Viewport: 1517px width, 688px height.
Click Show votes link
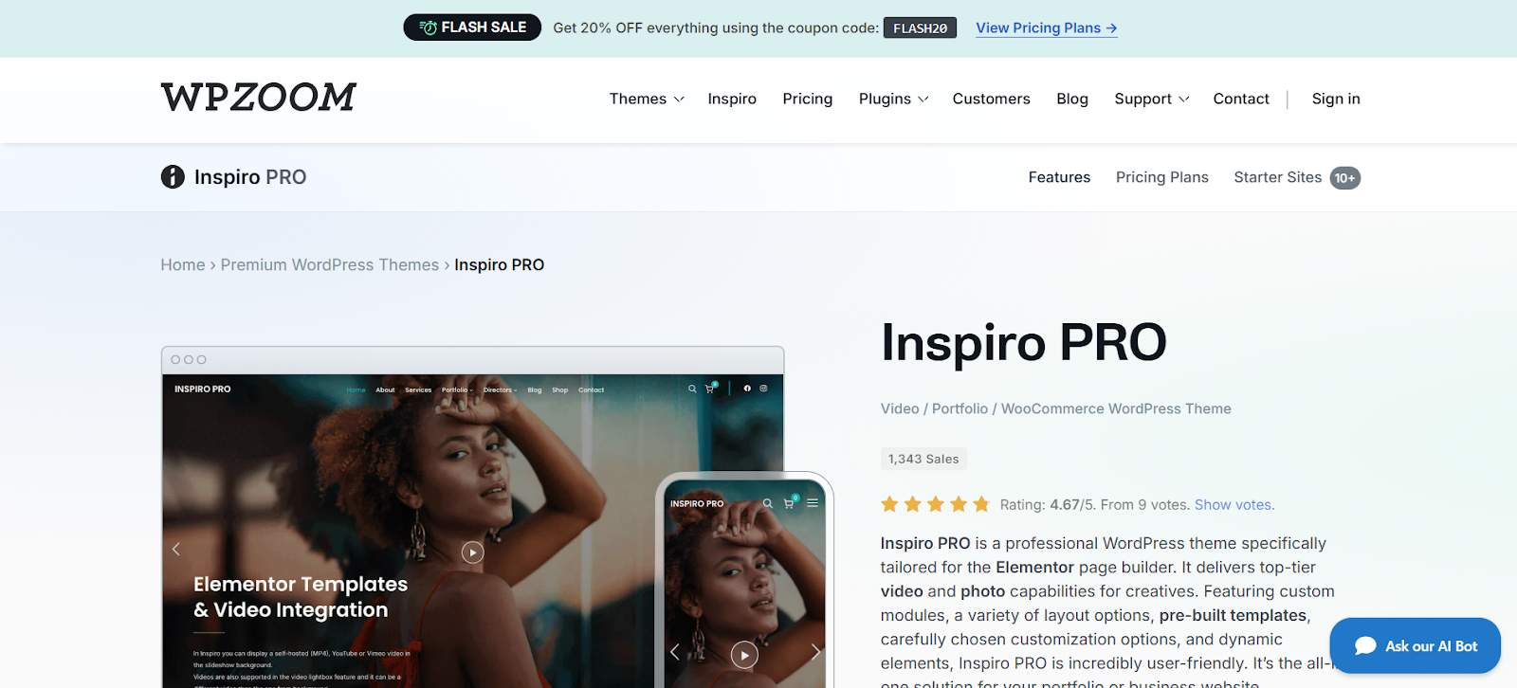1234,505
